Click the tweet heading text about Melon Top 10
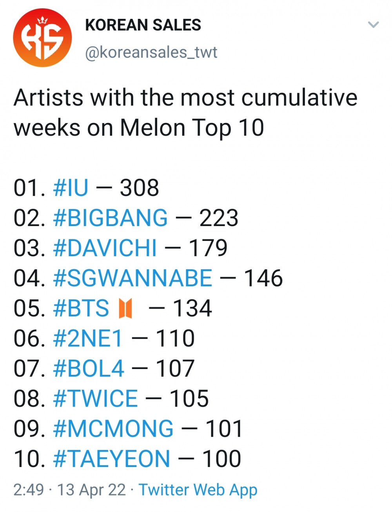Image resolution: width=392 pixels, height=512 pixels. [x=185, y=113]
